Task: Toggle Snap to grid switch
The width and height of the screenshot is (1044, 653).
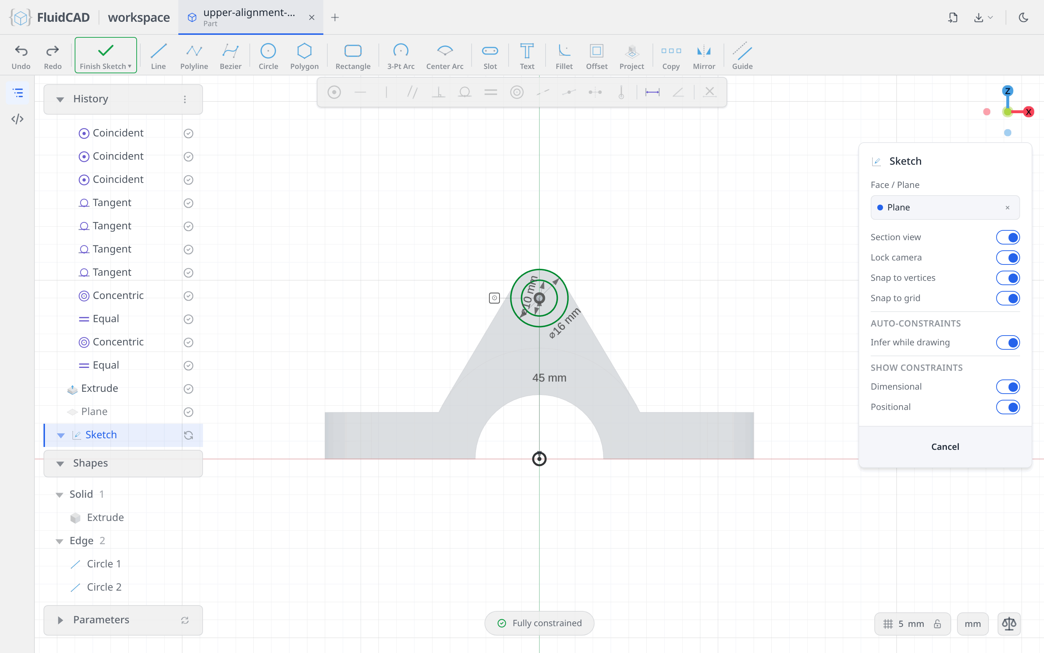Action: pyautogui.click(x=1008, y=298)
